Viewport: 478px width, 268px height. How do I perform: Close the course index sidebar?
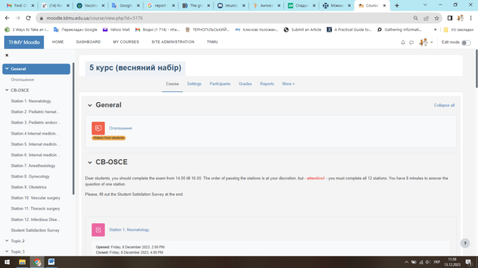[7, 55]
